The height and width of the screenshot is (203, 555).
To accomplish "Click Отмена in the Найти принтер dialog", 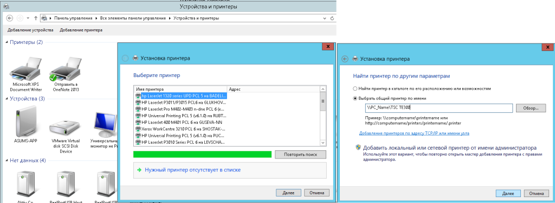I will click(x=536, y=193).
